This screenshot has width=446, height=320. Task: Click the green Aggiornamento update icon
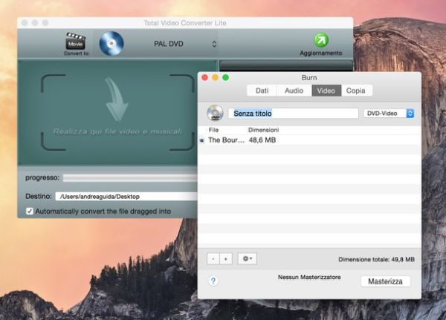click(x=321, y=40)
